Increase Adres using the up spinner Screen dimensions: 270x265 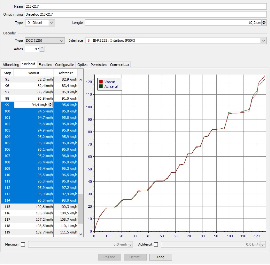click(x=42, y=48)
